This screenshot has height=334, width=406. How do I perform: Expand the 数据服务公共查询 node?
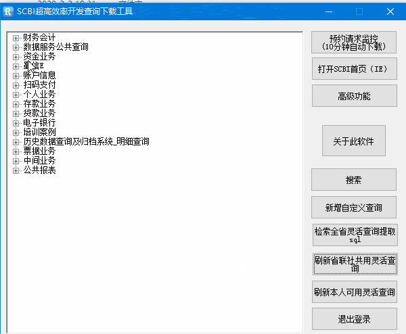(16, 47)
